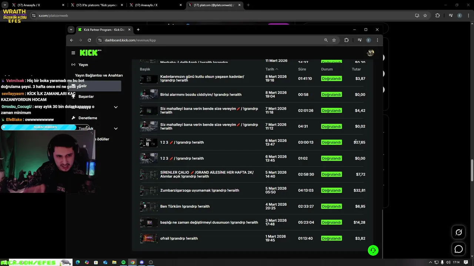
Task: Open File Explorer from the taskbar
Action: (114, 262)
